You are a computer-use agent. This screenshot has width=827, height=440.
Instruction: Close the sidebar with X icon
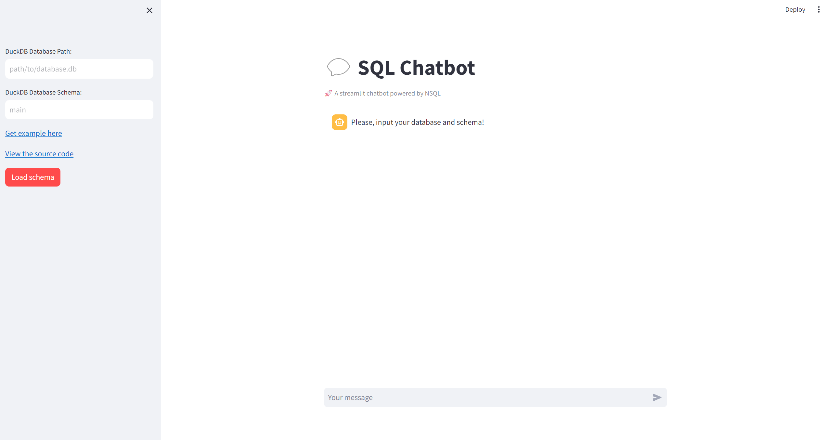click(149, 10)
